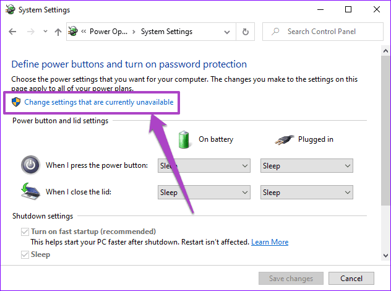The height and width of the screenshot is (291, 391).
Task: Click Change settings that are currently unavailable
Action: [99, 102]
